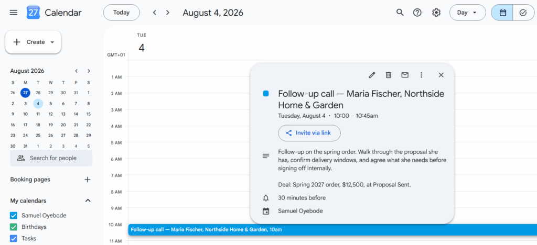Click Samuel Oyebode in event popup
The width and height of the screenshot is (537, 245).
300,211
